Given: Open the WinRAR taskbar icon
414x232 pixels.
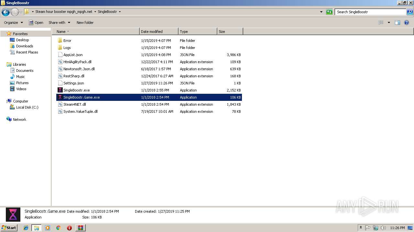Looking at the screenshot, I should click(80, 228).
